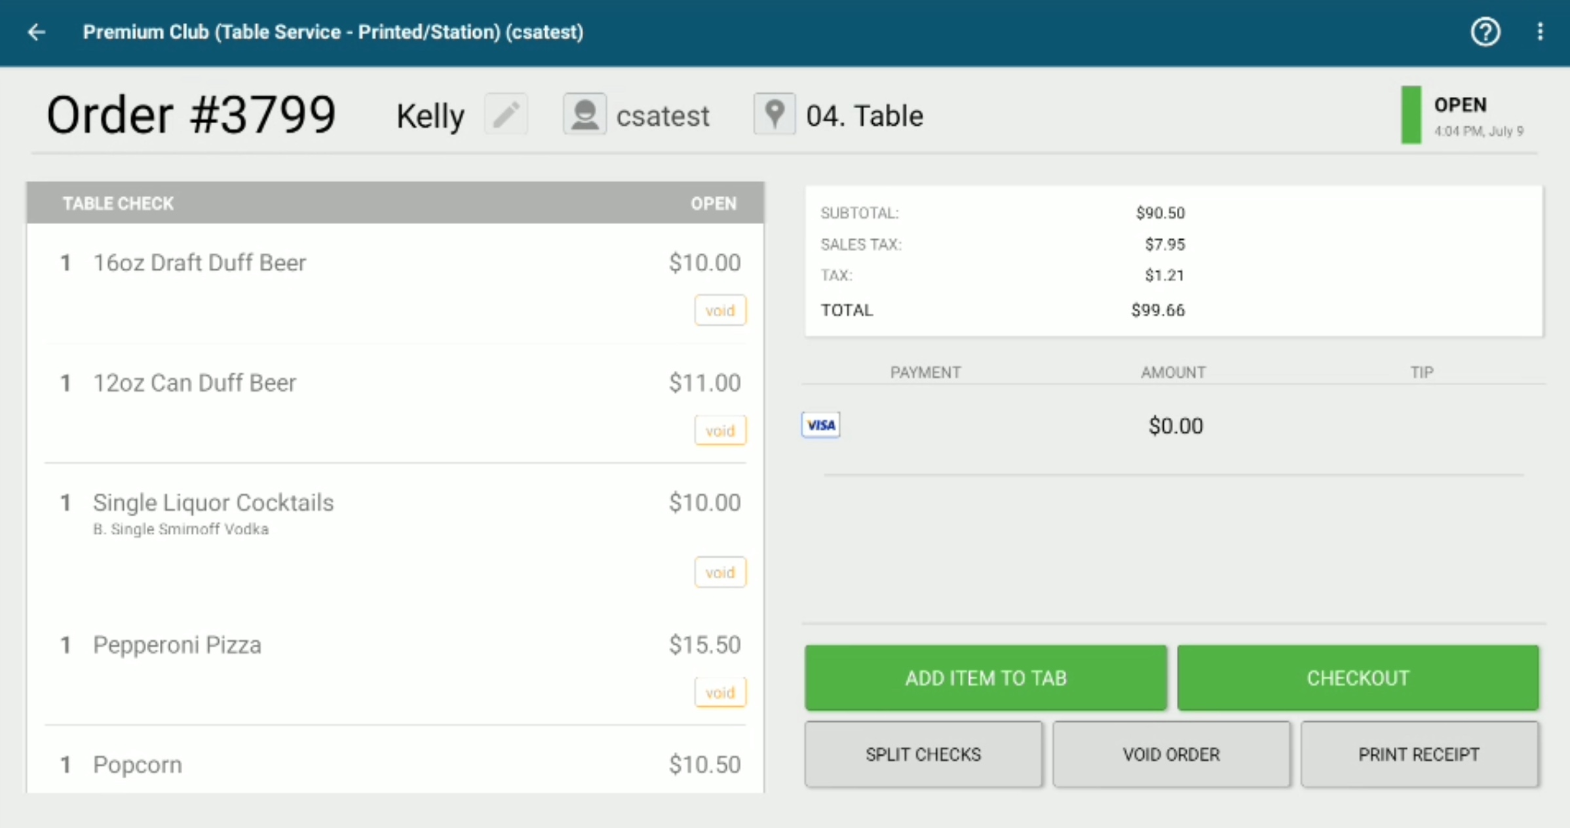The image size is (1570, 828).
Task: Open the three-dot overflow menu
Action: pyautogui.click(x=1540, y=32)
